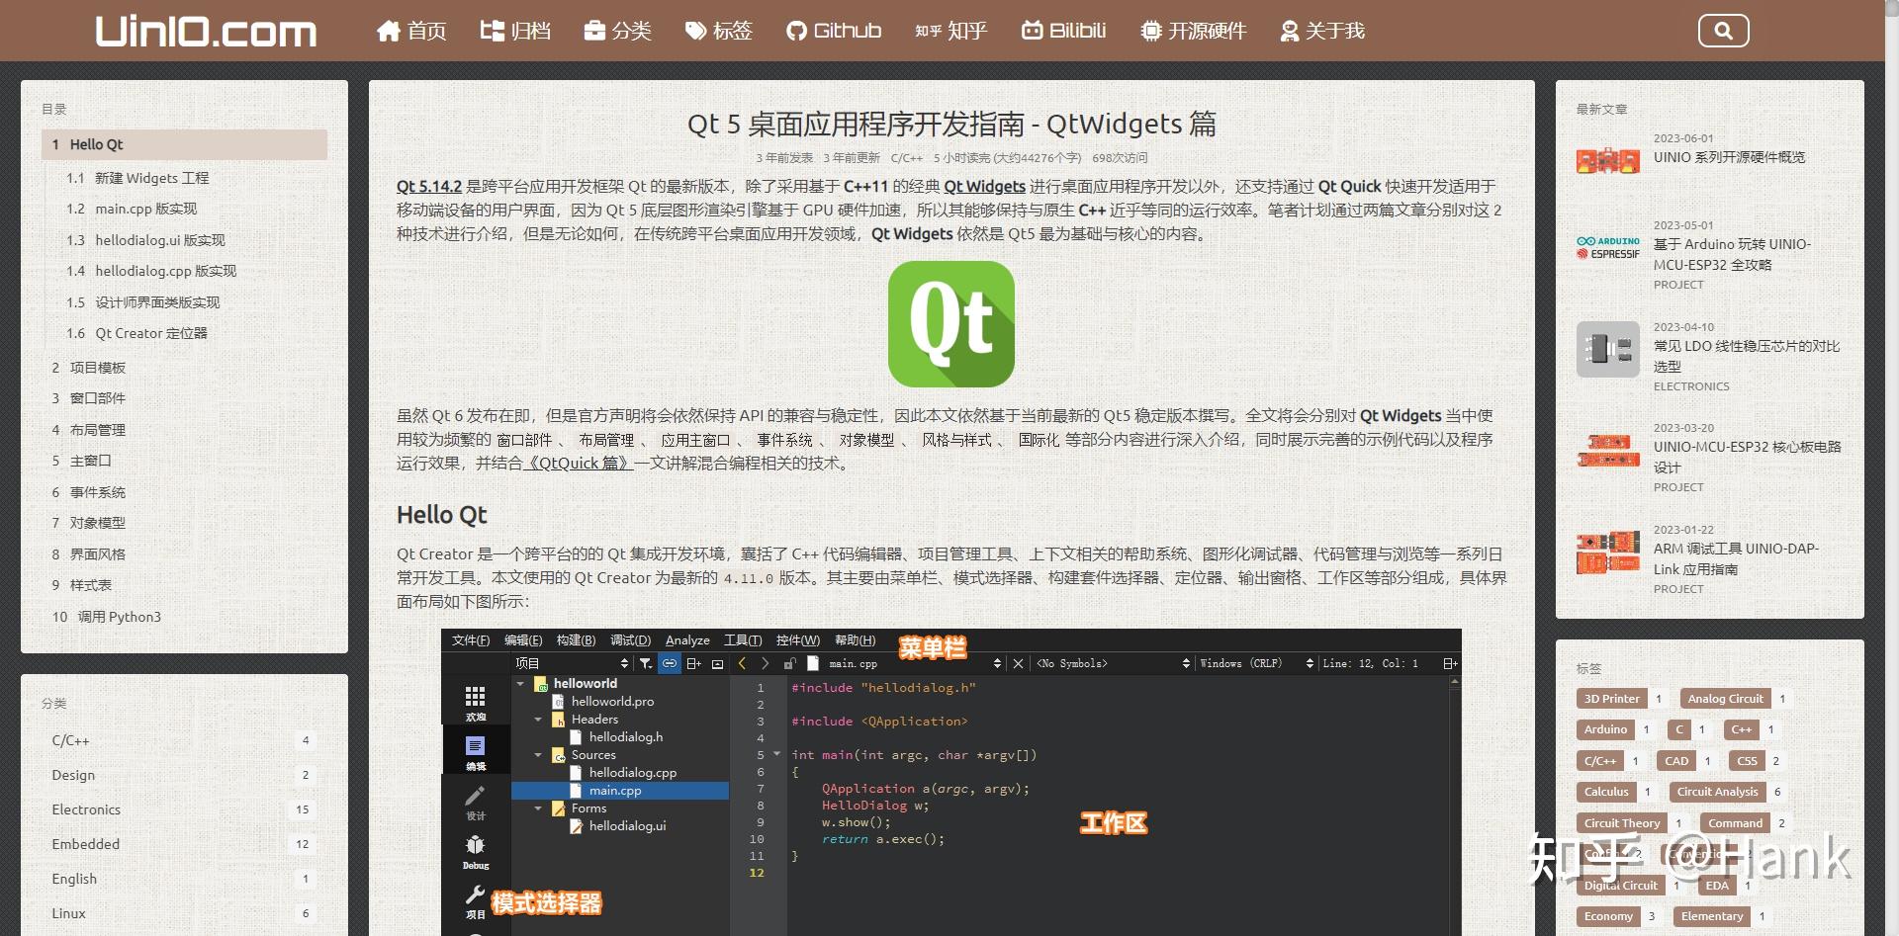Toggle the file lock icon in the editor toolbar
1899x936 pixels.
(x=789, y=664)
